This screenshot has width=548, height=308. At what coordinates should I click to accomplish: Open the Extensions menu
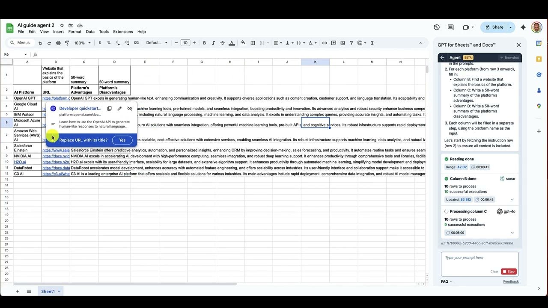click(123, 32)
